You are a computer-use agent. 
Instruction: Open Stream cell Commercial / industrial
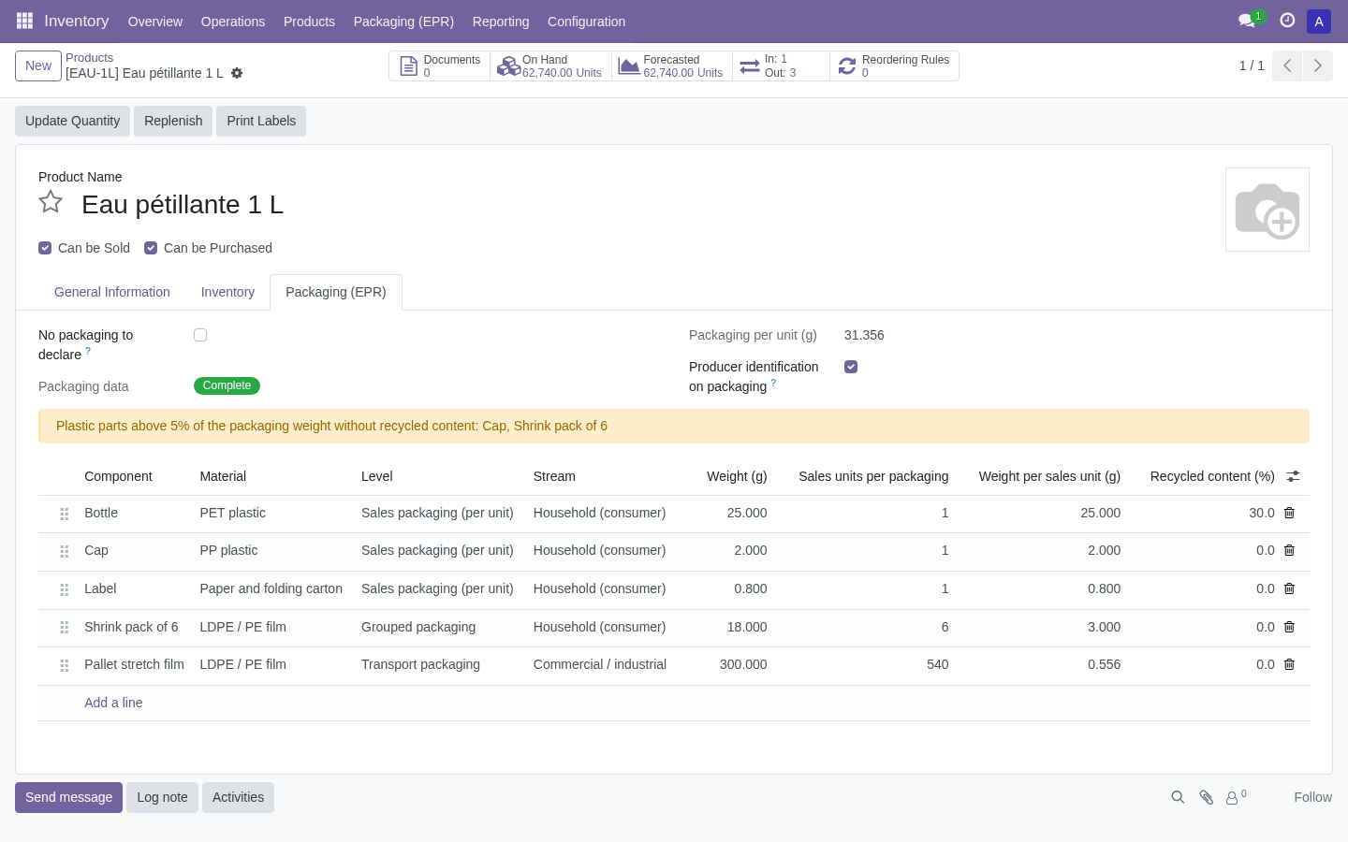point(600,664)
